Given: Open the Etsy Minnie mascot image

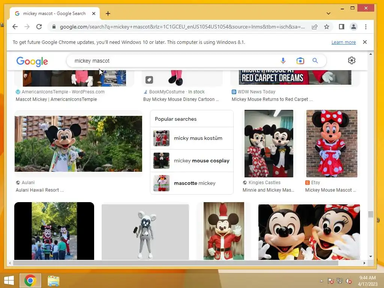Looking at the screenshot, I should pos(332,144).
